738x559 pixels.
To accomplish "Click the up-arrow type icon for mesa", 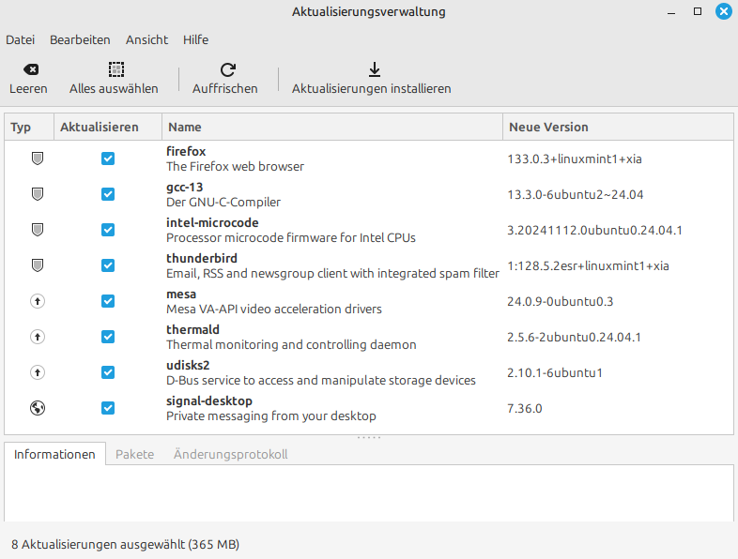I will tap(38, 301).
